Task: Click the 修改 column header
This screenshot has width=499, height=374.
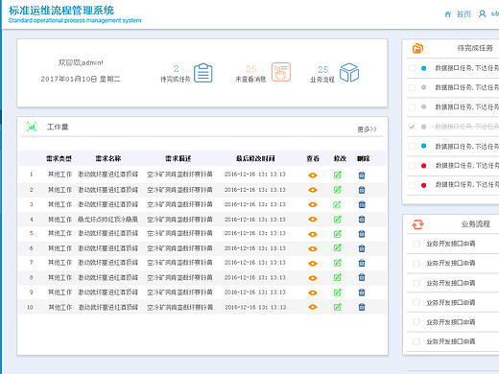Action: tap(340, 158)
